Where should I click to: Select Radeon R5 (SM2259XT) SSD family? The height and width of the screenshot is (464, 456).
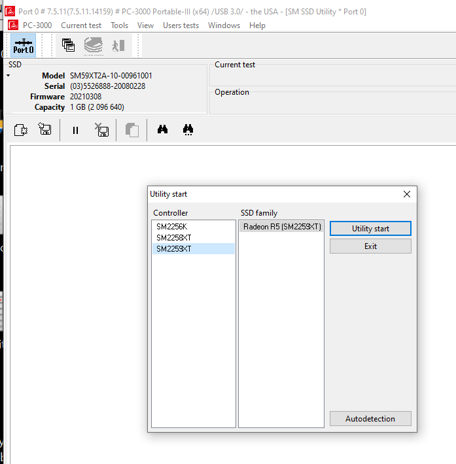pos(281,227)
